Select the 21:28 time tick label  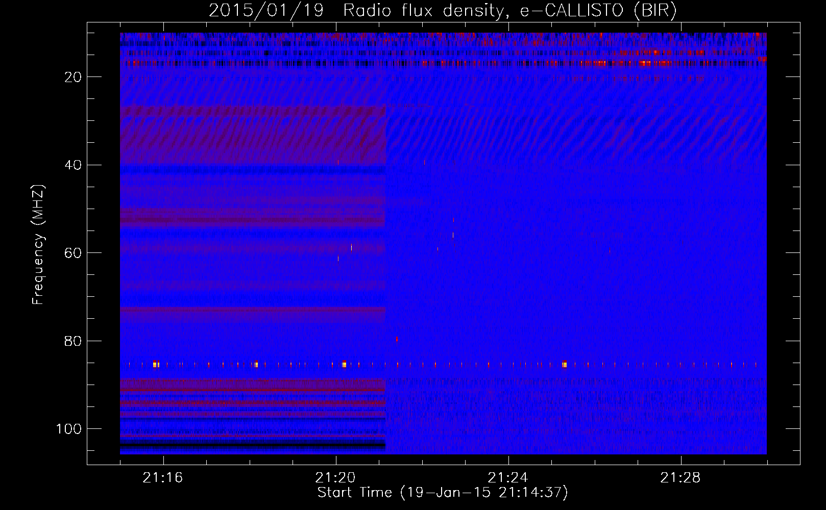pyautogui.click(x=681, y=478)
